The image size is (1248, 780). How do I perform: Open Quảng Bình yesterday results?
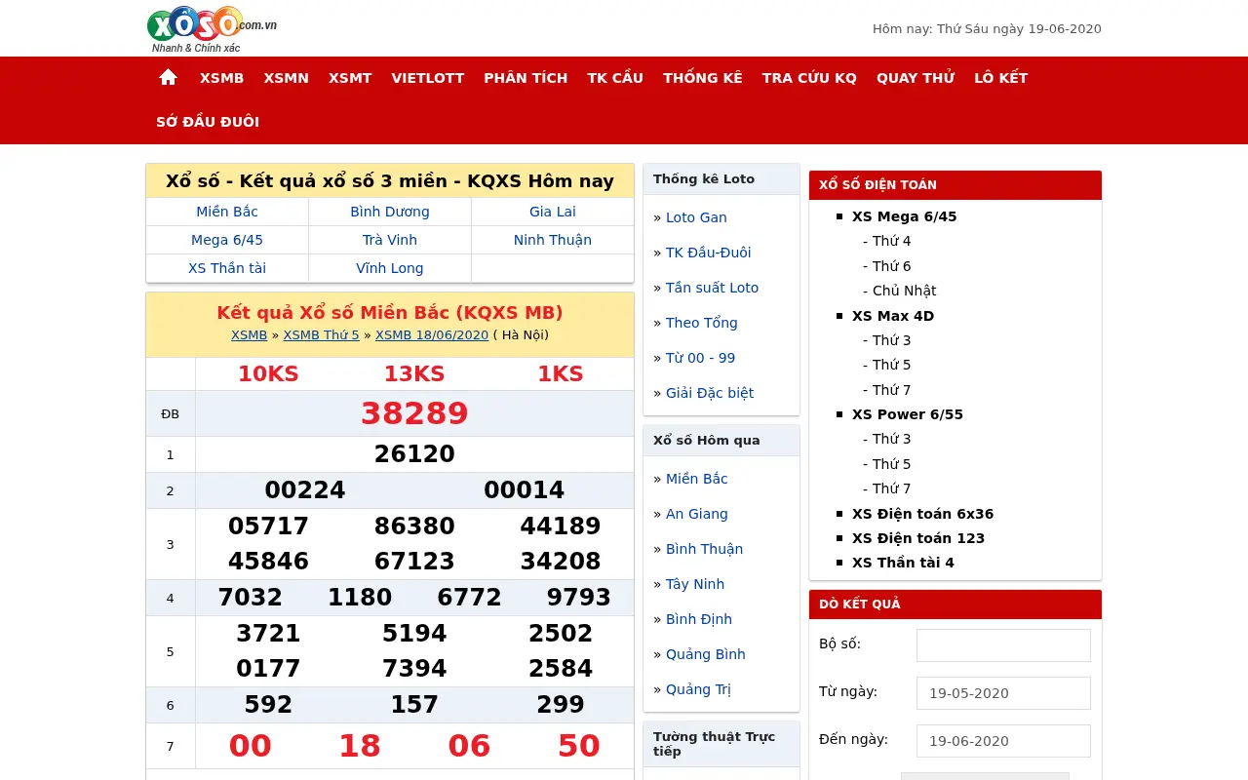click(x=706, y=654)
